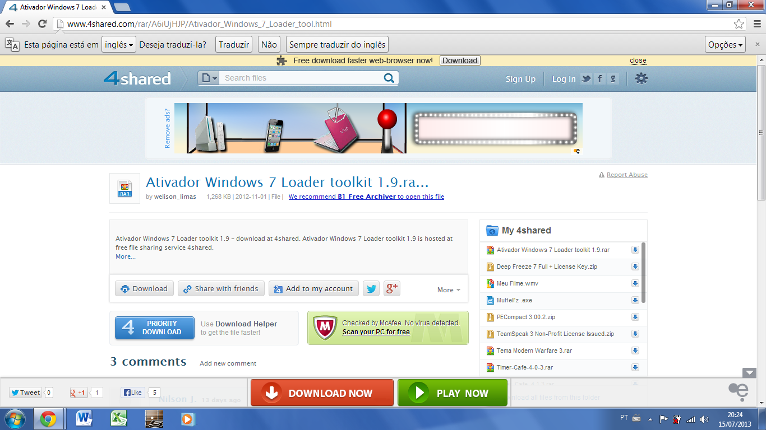Click Não in the translate bar

(x=269, y=45)
